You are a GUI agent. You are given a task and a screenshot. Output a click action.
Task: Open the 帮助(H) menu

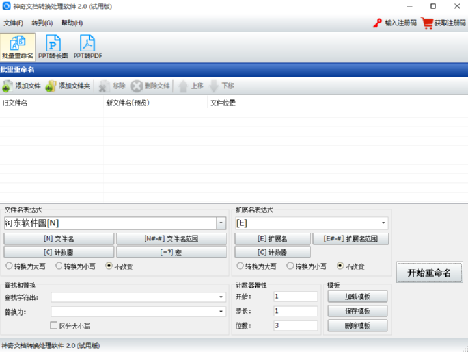[72, 23]
